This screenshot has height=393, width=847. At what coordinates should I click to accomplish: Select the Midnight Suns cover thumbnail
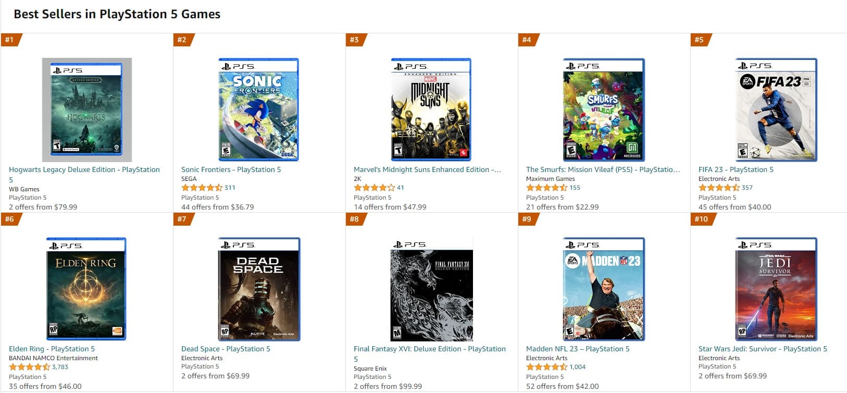(431, 109)
